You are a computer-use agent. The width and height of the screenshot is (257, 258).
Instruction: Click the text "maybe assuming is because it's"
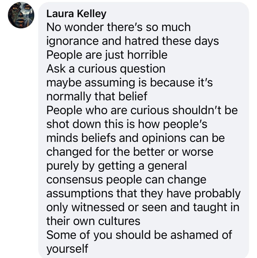point(129,83)
